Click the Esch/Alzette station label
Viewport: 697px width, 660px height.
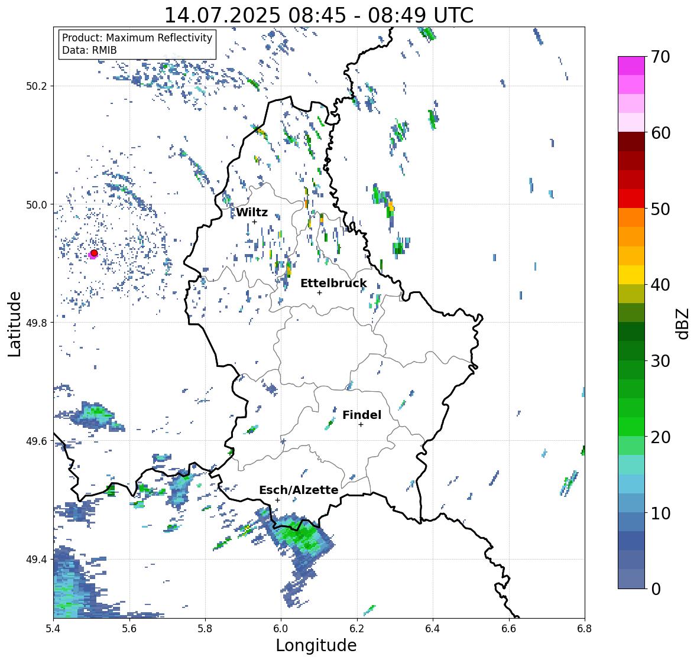coord(299,490)
